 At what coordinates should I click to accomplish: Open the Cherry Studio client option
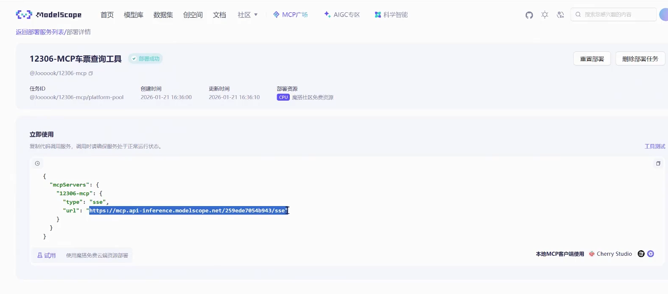pos(610,254)
